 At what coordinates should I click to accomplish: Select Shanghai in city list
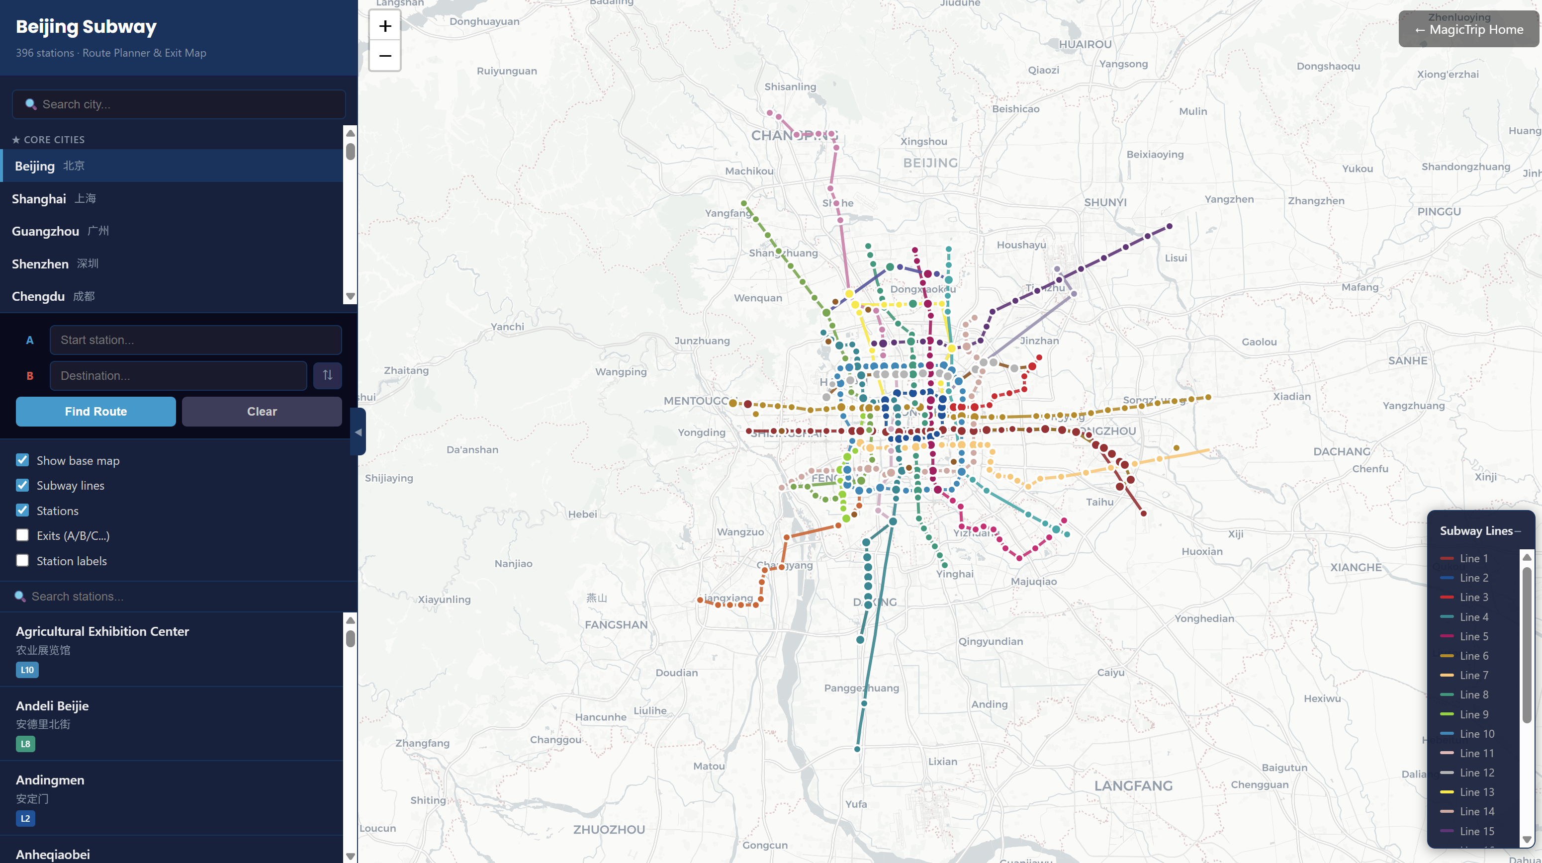pos(171,199)
